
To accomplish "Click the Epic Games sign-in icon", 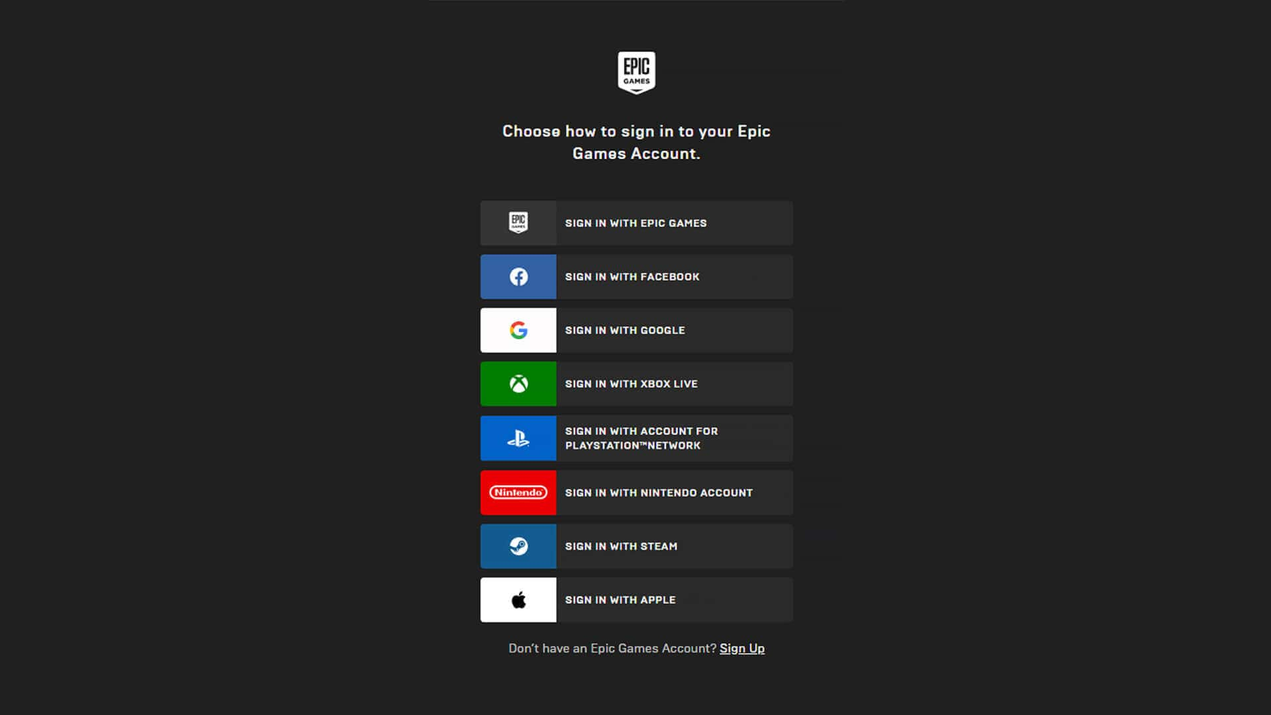I will point(518,222).
